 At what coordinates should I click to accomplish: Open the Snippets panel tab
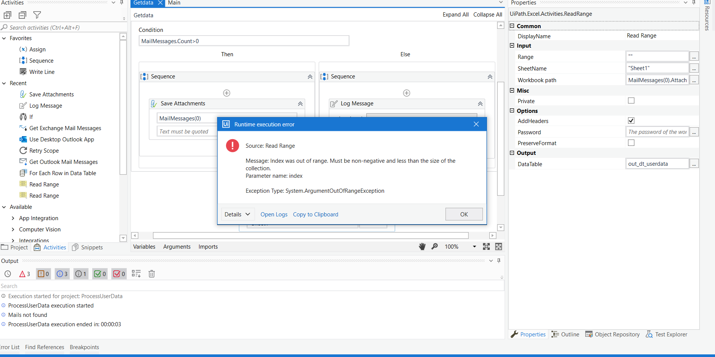pos(87,247)
